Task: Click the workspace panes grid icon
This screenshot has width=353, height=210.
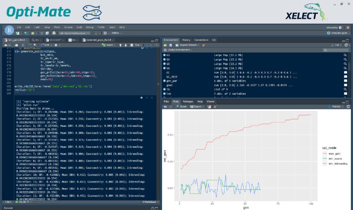Action: pyautogui.click(x=105, y=33)
